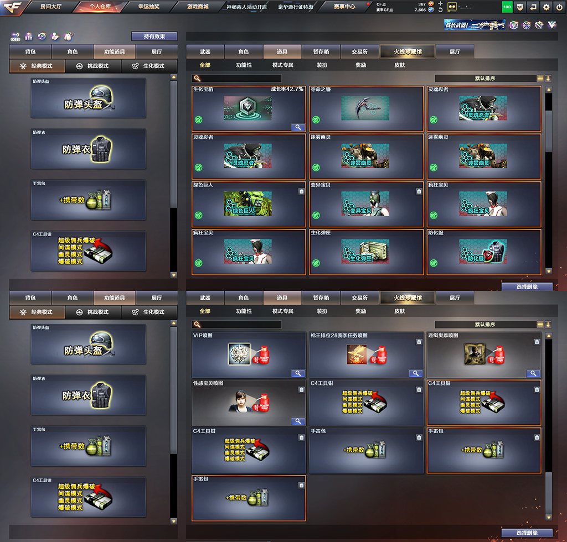Viewport: 567px width, 542px height.
Task: Click 选择删除 button under lower grid
Action: 527,533
